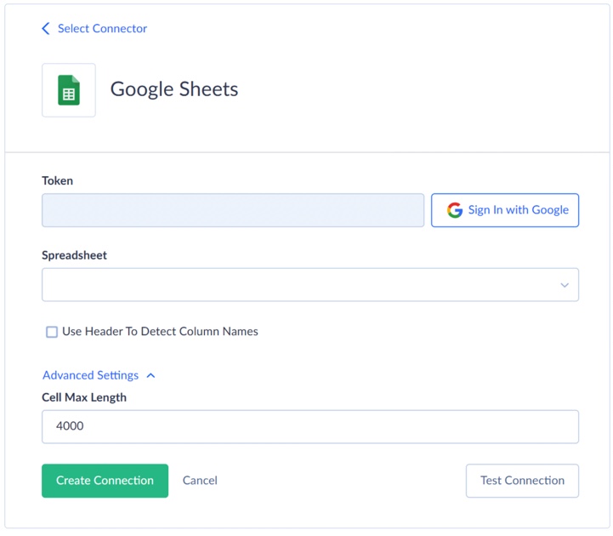Image resolution: width=613 pixels, height=536 pixels.
Task: Click the multicolor Google G logo
Action: click(455, 210)
